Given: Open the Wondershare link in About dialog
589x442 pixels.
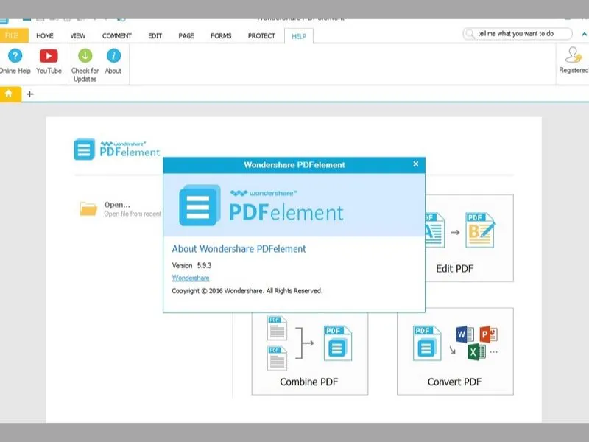Looking at the screenshot, I should point(191,278).
